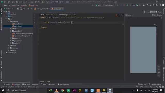Open the Layout Inspector
Screen dimensions: 165x93
pyautogui.click(x=155, y=84)
